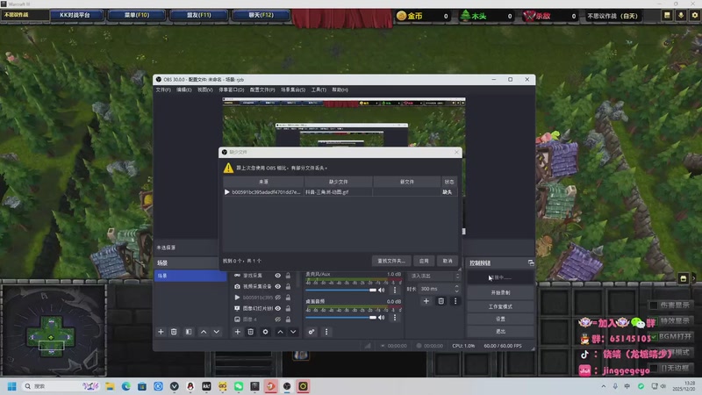The image size is (702, 395).
Task: Open 视图(V) menu in OBS
Action: coord(205,90)
